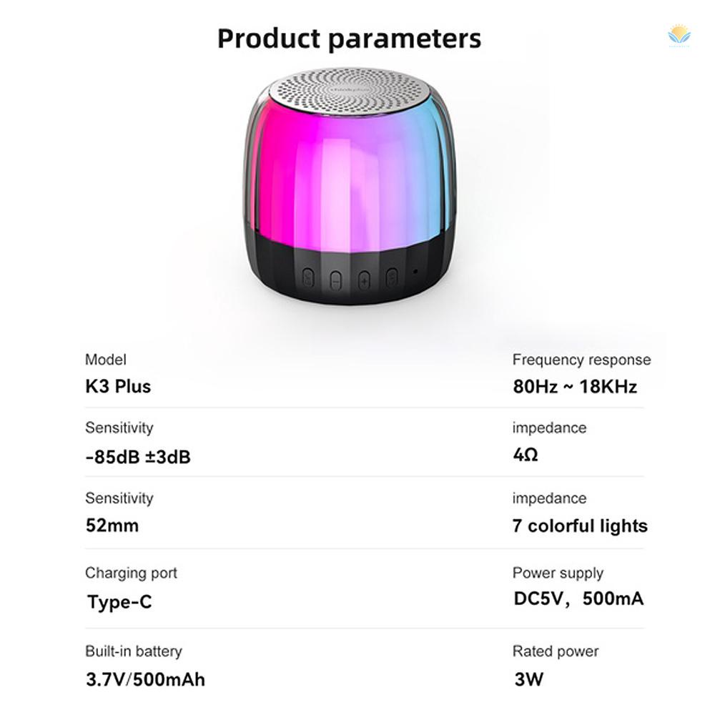Click the Frequency response label

coord(581,360)
